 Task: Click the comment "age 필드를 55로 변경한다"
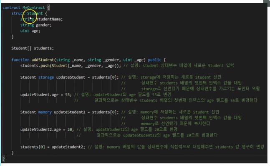tap(166, 100)
